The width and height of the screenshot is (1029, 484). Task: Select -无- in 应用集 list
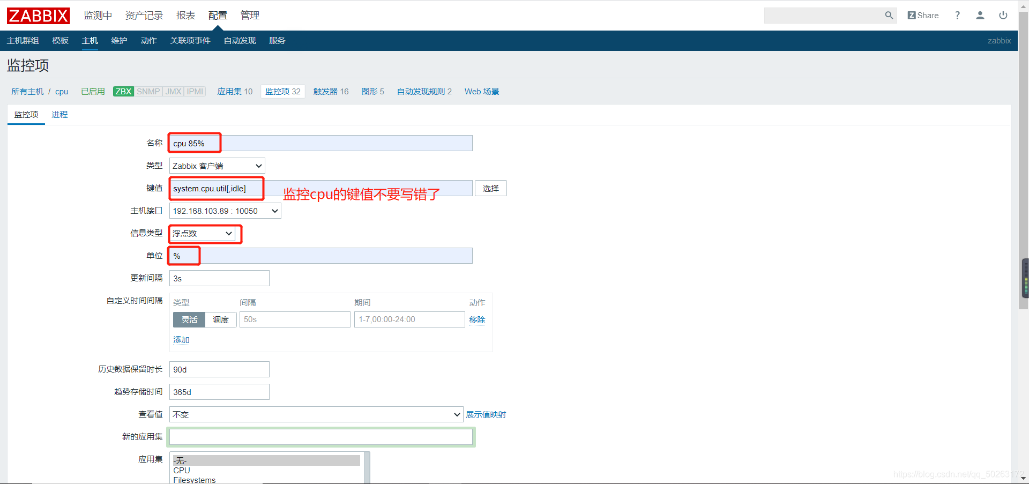click(x=266, y=460)
